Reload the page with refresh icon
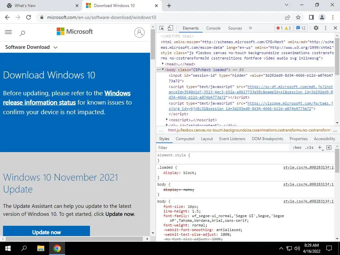Image resolution: width=340 pixels, height=255 pixels. [x=29, y=17]
